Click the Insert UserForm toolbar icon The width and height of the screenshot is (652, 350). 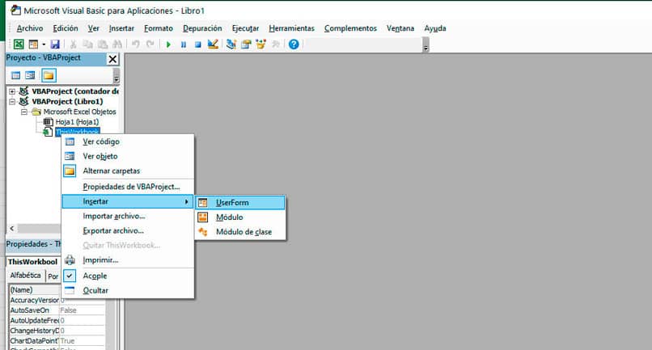33,44
